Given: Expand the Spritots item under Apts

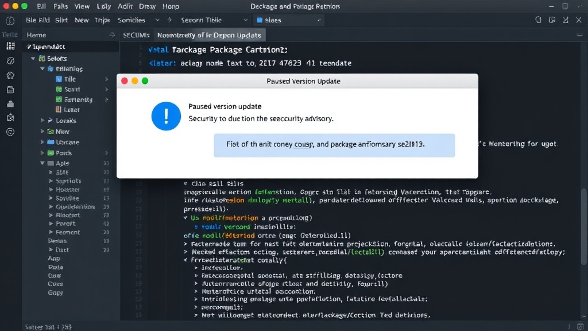Looking at the screenshot, I should click(51, 181).
